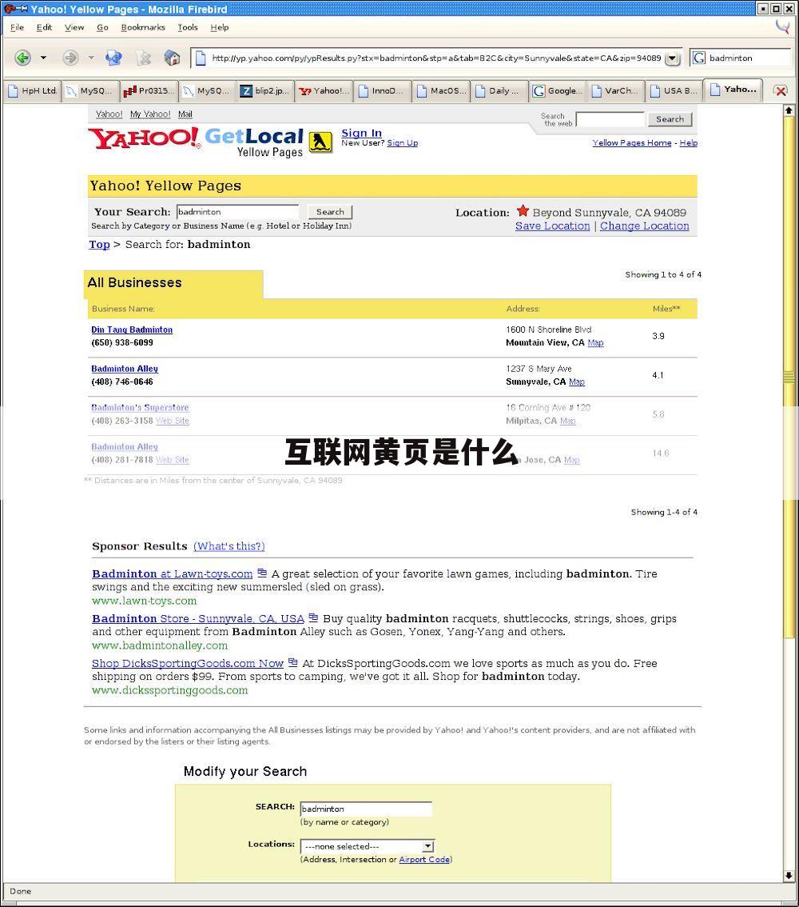This screenshot has height=907, width=799.
Task: Click the Search the web input field
Action: click(x=610, y=119)
